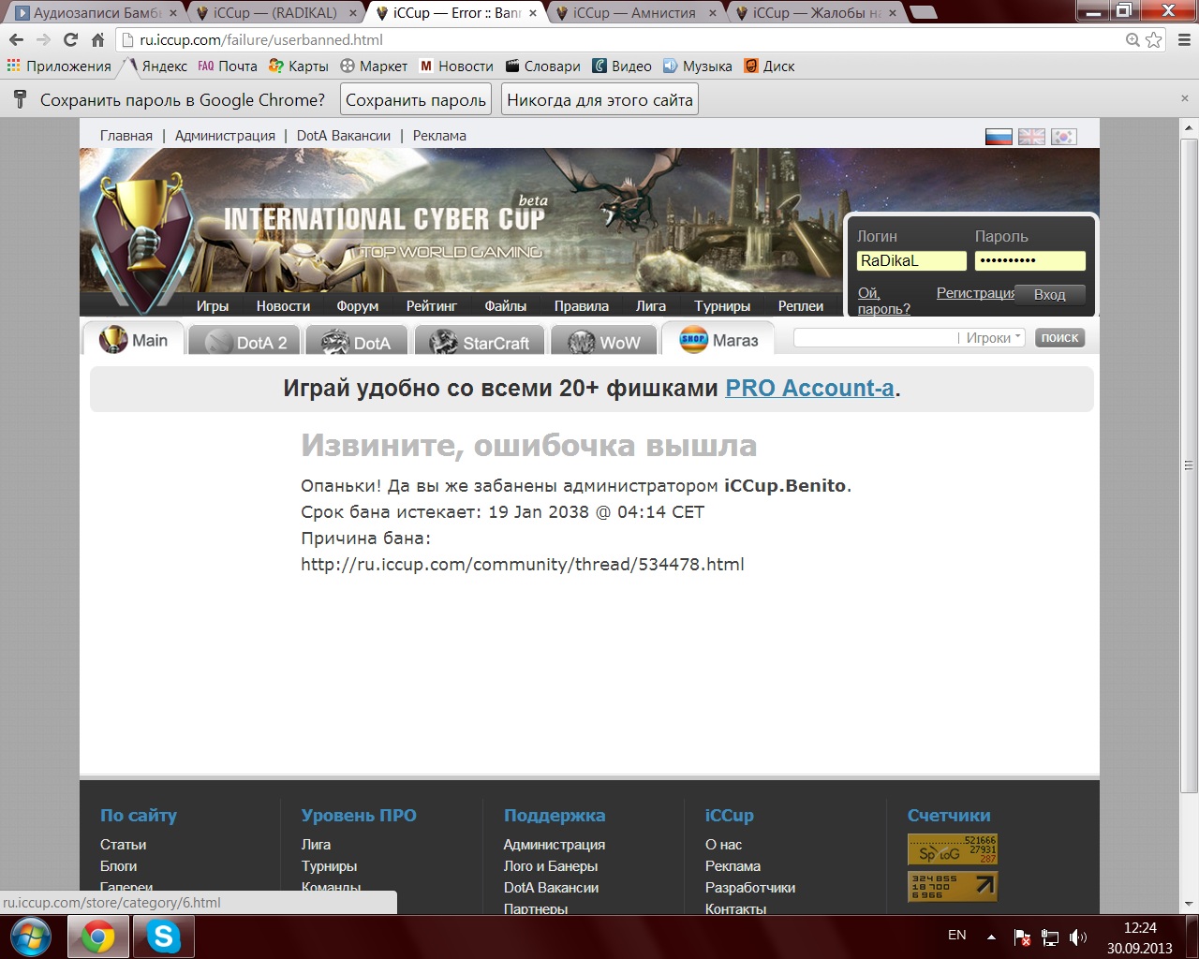Click the Пароль input field
Screen dimensions: 1199x959
pyautogui.click(x=1029, y=261)
